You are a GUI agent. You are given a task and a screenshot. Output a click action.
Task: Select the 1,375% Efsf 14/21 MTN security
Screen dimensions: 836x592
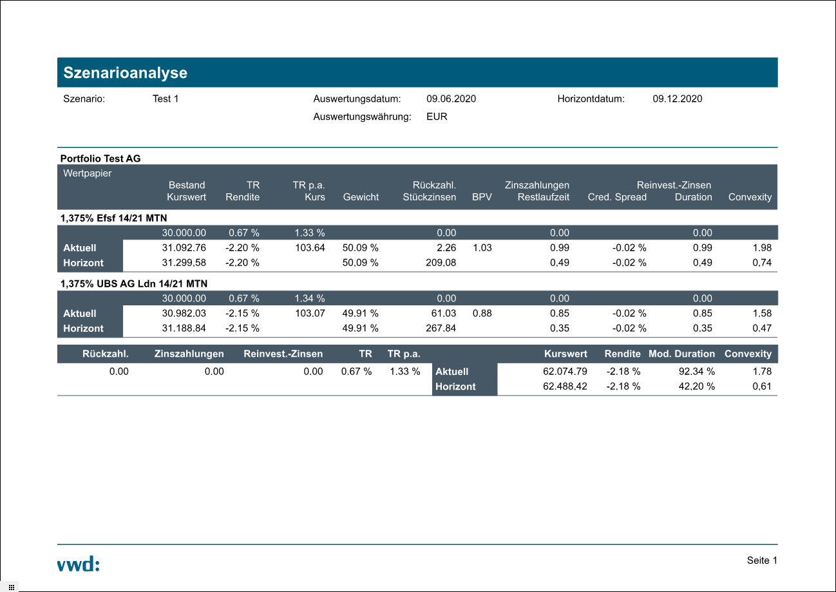pyautogui.click(x=113, y=218)
